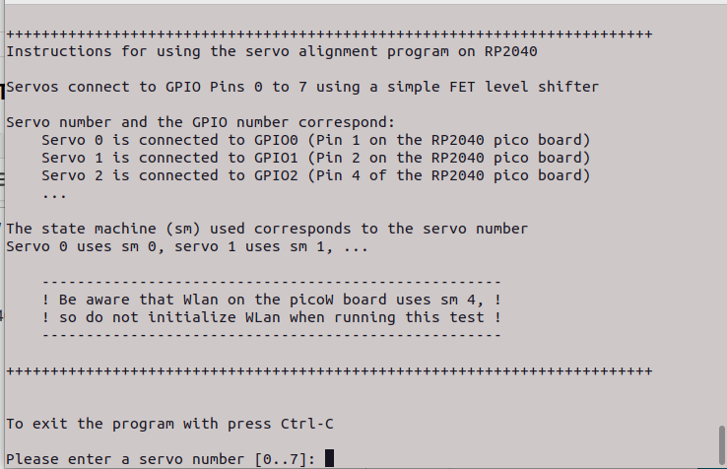Click the "so do not initialize WLan" line
727x469 pixels.
click(x=272, y=317)
